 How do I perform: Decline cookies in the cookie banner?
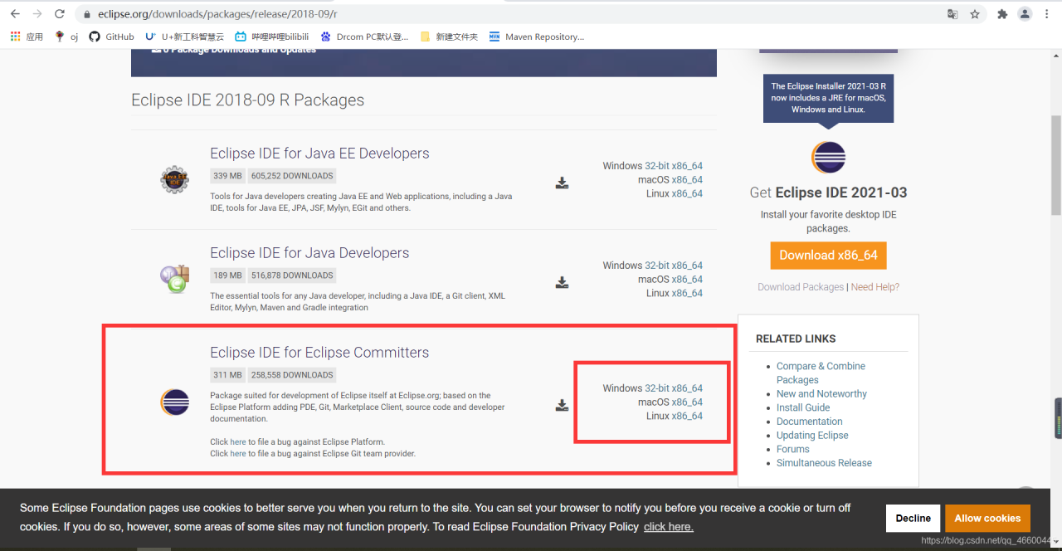click(913, 518)
